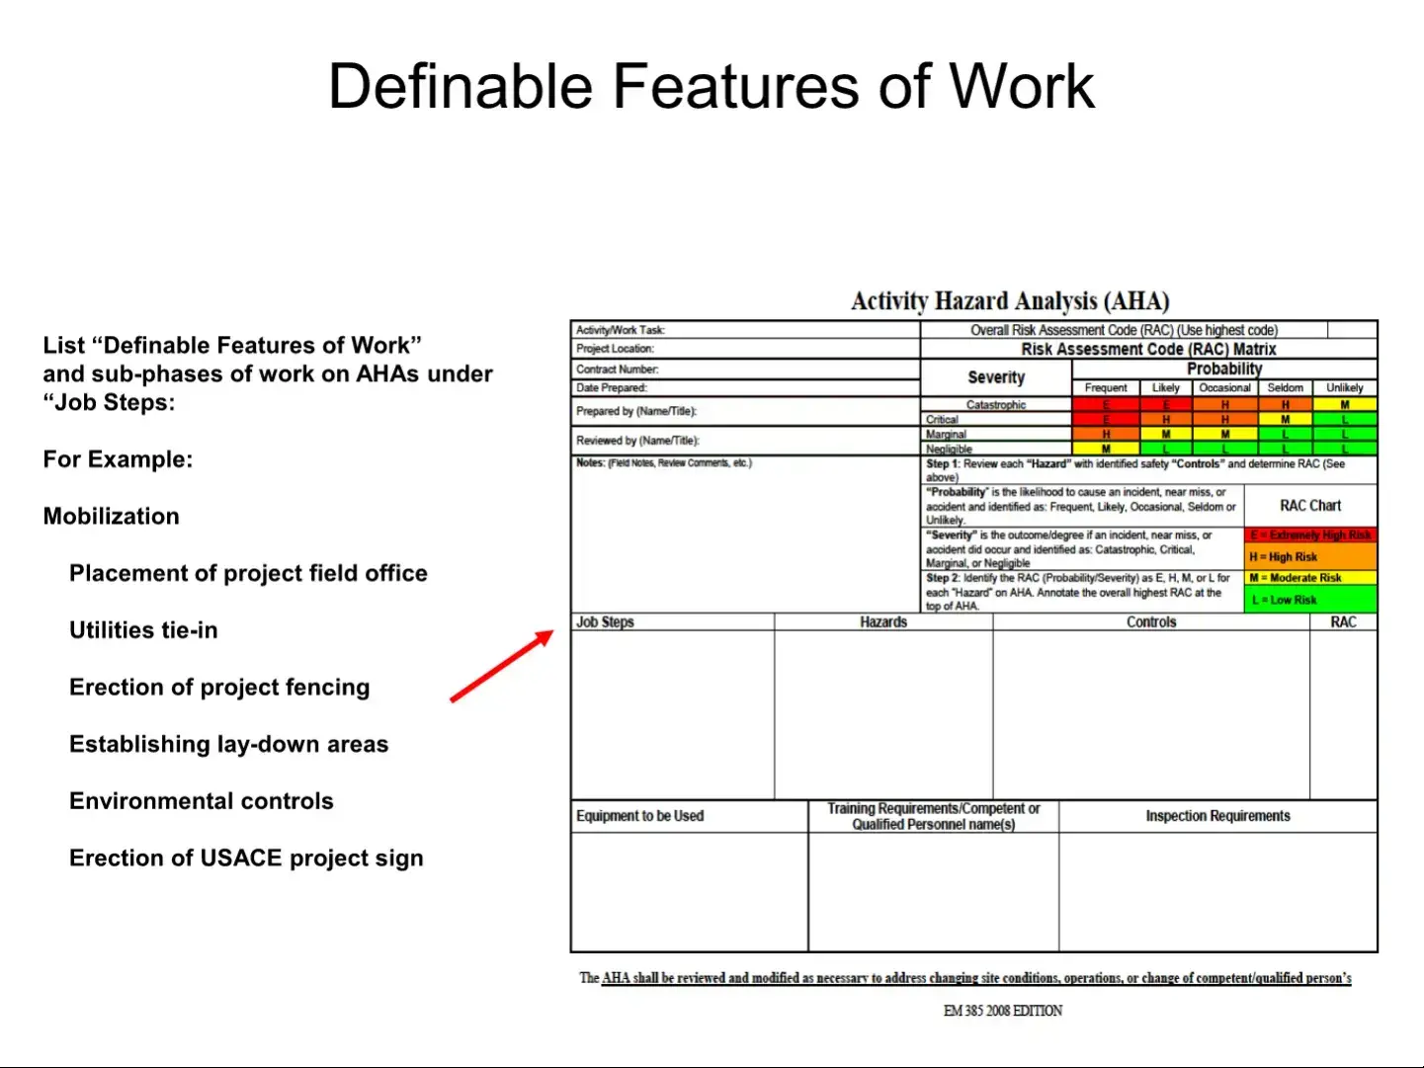The image size is (1424, 1068).
Task: Select the orange High Risk legend swatch
Action: (x=1309, y=557)
